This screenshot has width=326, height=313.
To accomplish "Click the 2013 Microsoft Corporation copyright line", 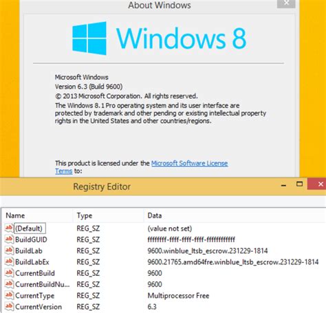I will pyautogui.click(x=126, y=96).
